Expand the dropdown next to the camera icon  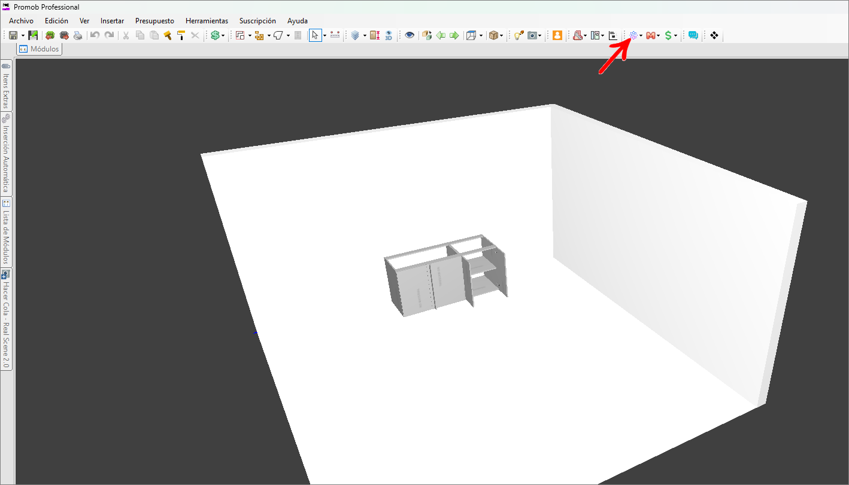coord(540,36)
